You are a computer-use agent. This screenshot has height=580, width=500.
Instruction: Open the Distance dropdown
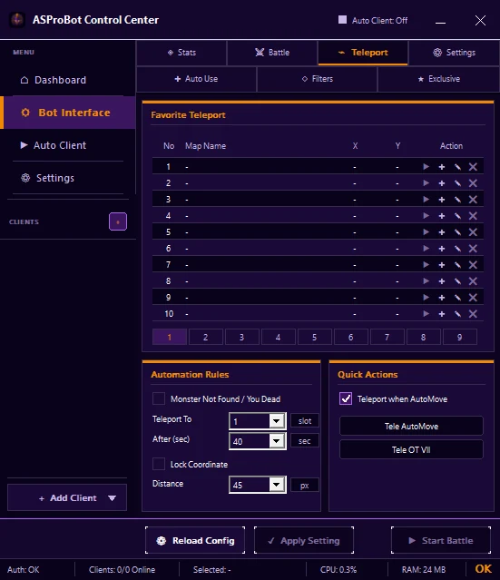pyautogui.click(x=276, y=485)
